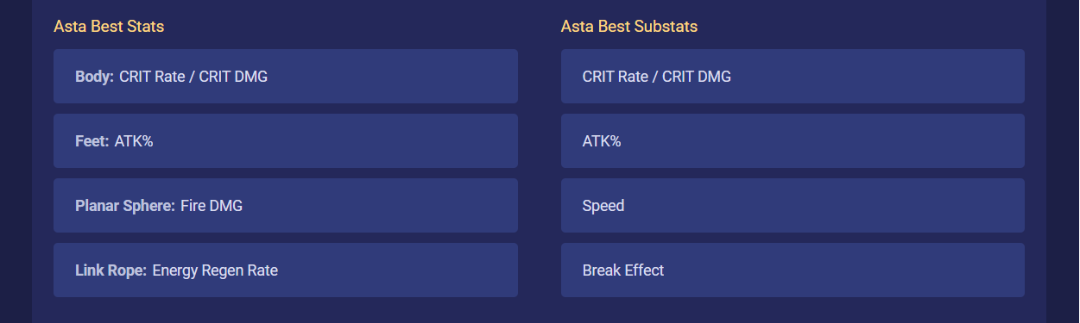Screen dimensions: 1080x323
Task: Click ATK% value in the Feet row
Action: [134, 141]
